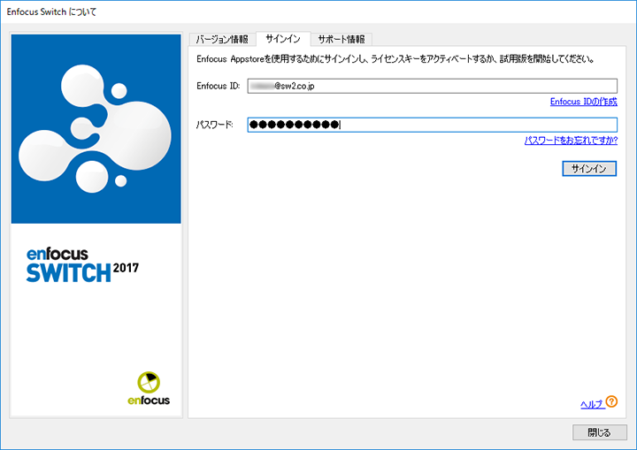Switch to the バージョン情報 tab

(222, 40)
